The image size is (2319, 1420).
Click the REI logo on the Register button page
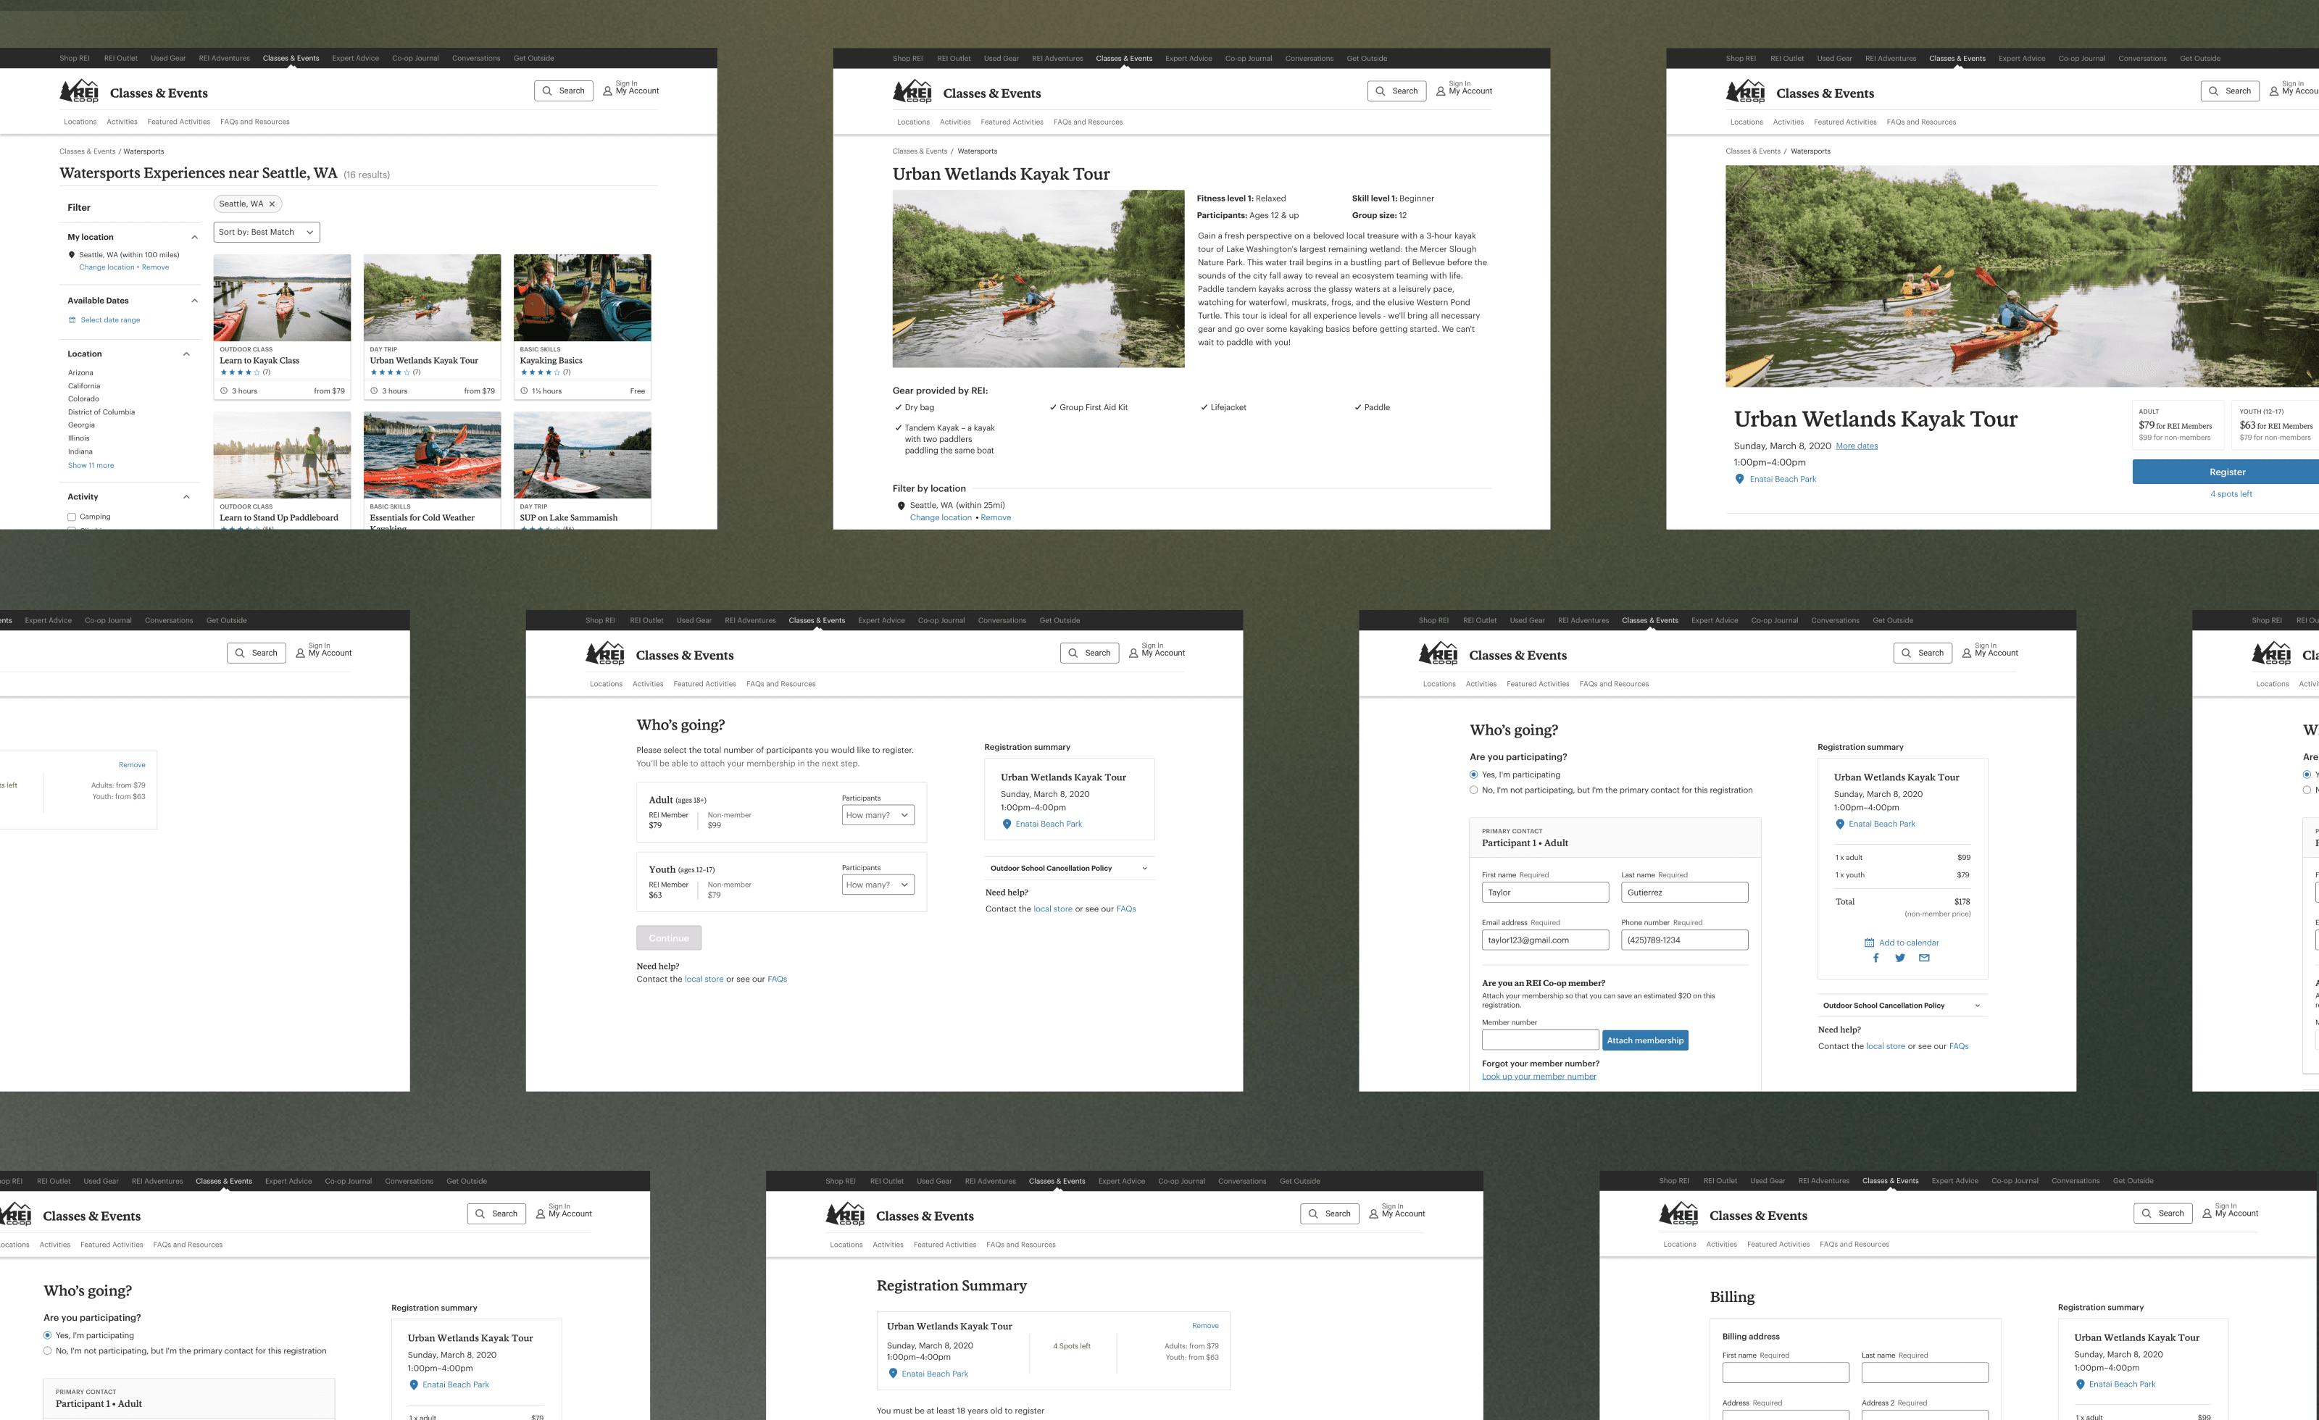click(1745, 91)
